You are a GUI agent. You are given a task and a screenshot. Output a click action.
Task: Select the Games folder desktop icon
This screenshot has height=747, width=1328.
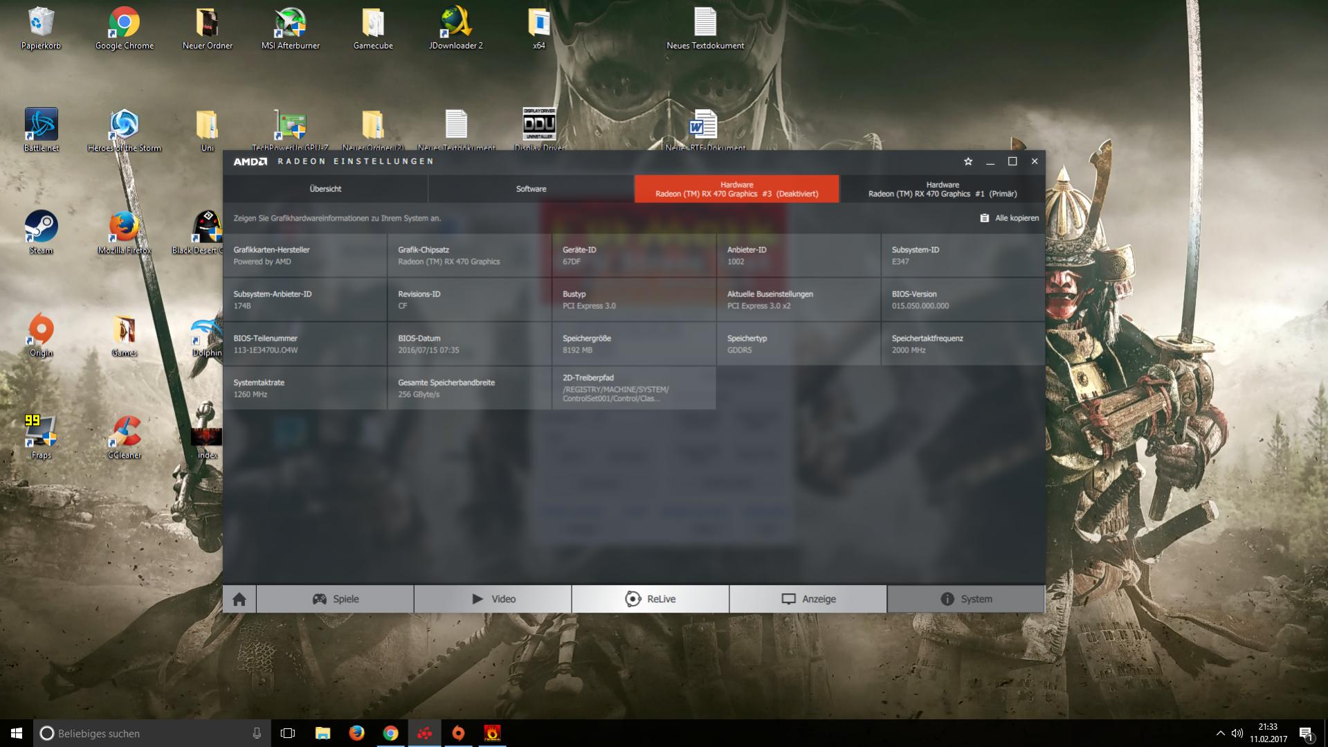click(124, 335)
